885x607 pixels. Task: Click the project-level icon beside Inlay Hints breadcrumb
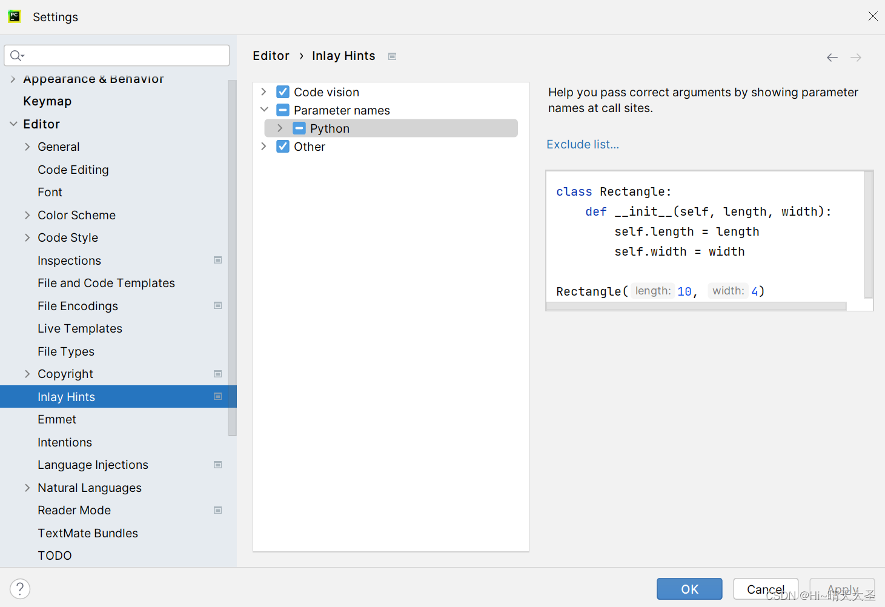[x=392, y=56]
